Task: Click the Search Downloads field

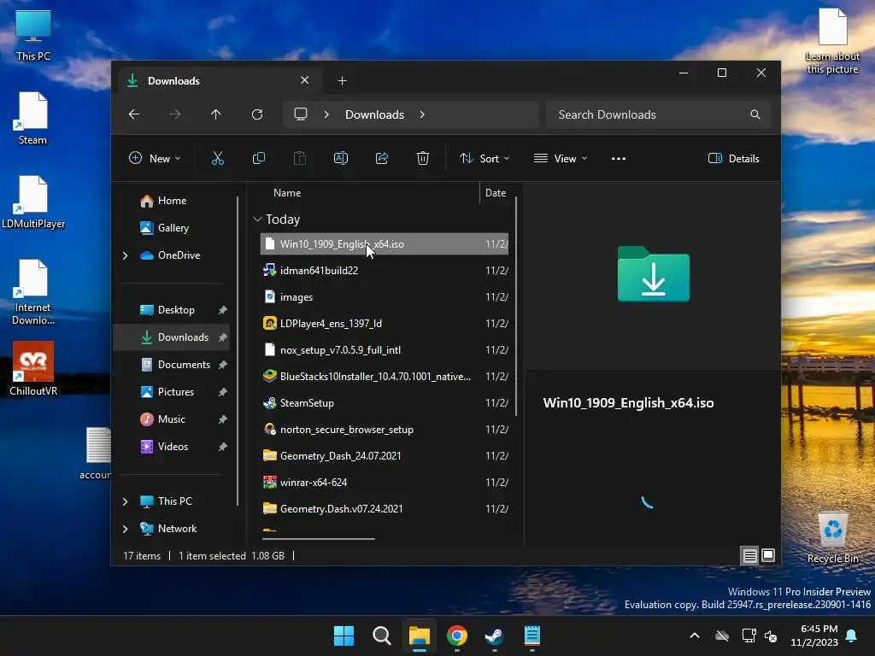Action: click(x=659, y=114)
